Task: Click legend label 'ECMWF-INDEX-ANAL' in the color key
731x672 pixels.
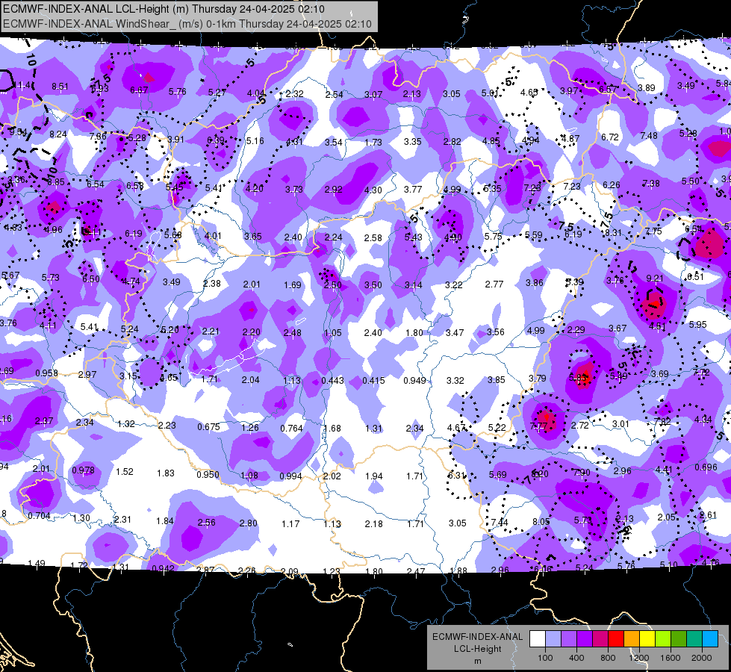Action: click(477, 637)
